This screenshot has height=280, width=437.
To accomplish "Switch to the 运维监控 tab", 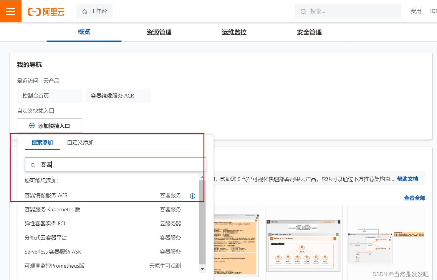I will pyautogui.click(x=234, y=32).
